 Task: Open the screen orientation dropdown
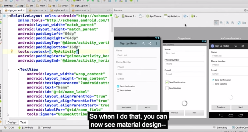[x=141, y=16]
